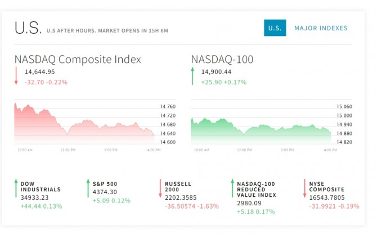
Task: Click the 2:00 PM marker on the NASDAQ-100 chart
Action: coord(288,150)
